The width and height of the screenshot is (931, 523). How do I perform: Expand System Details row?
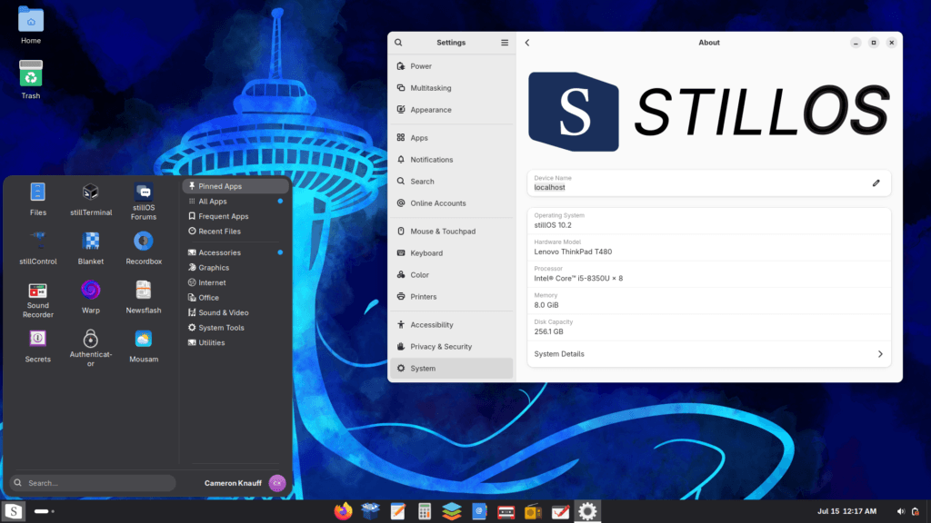pos(709,354)
